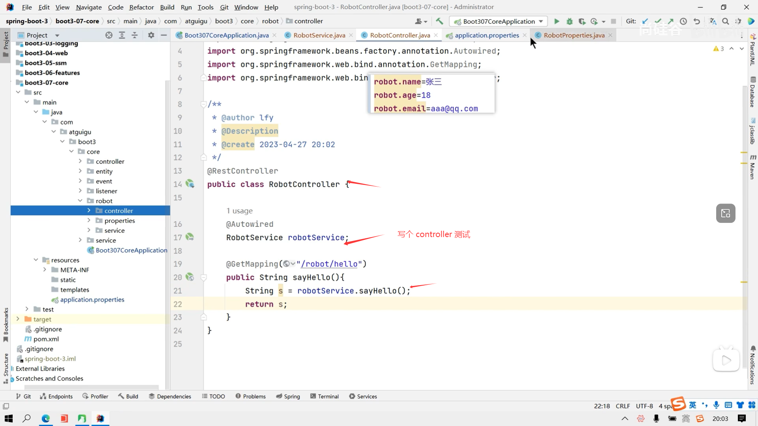This screenshot has height=426, width=758.
Task: Toggle fold marker at line 20 method
Action: (x=204, y=277)
